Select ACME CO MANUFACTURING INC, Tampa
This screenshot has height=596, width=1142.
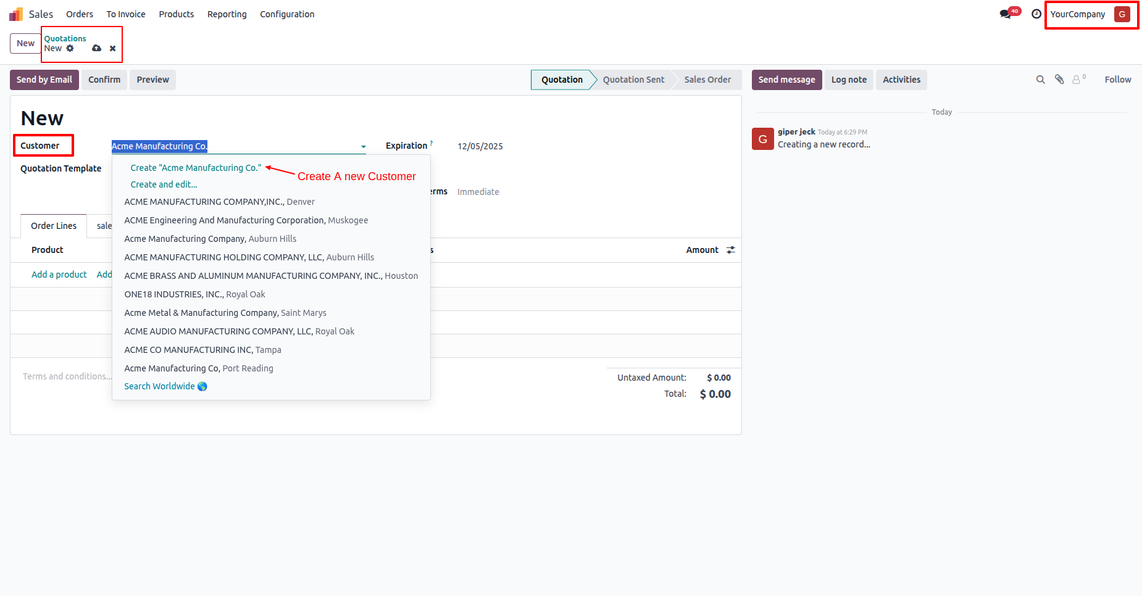coord(271,350)
